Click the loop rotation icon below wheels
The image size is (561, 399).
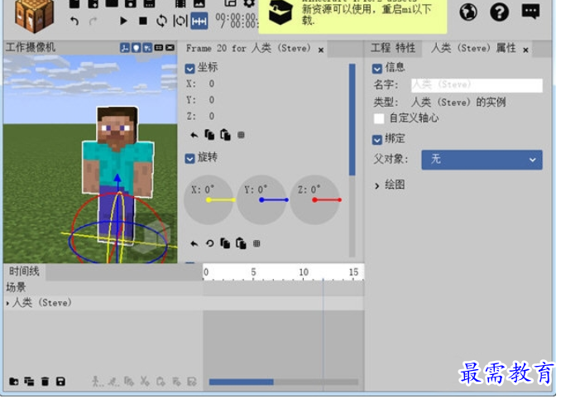click(210, 243)
